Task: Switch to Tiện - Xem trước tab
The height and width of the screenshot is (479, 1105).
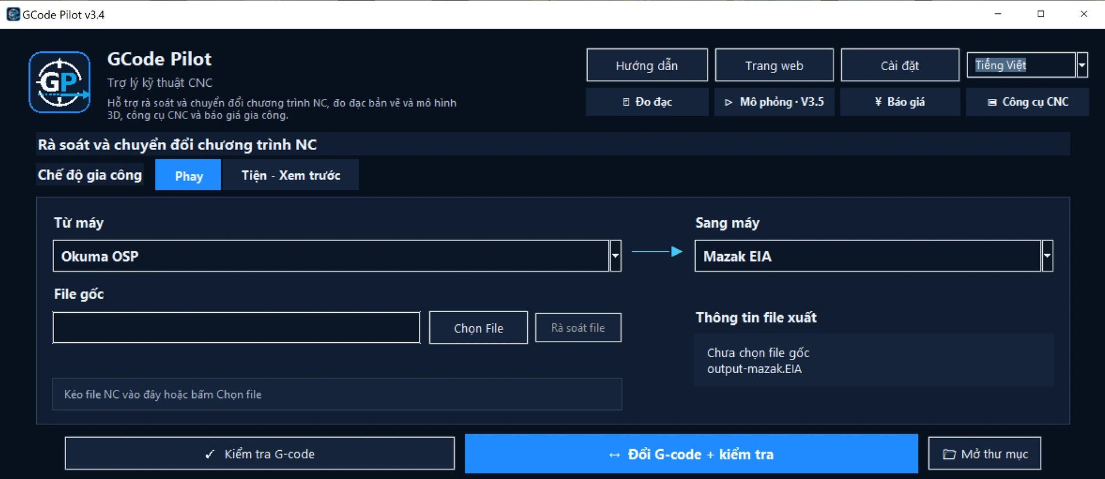Action: click(x=291, y=175)
